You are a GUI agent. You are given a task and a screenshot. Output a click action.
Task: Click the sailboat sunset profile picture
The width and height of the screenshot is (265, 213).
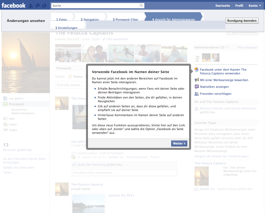tap(26, 63)
